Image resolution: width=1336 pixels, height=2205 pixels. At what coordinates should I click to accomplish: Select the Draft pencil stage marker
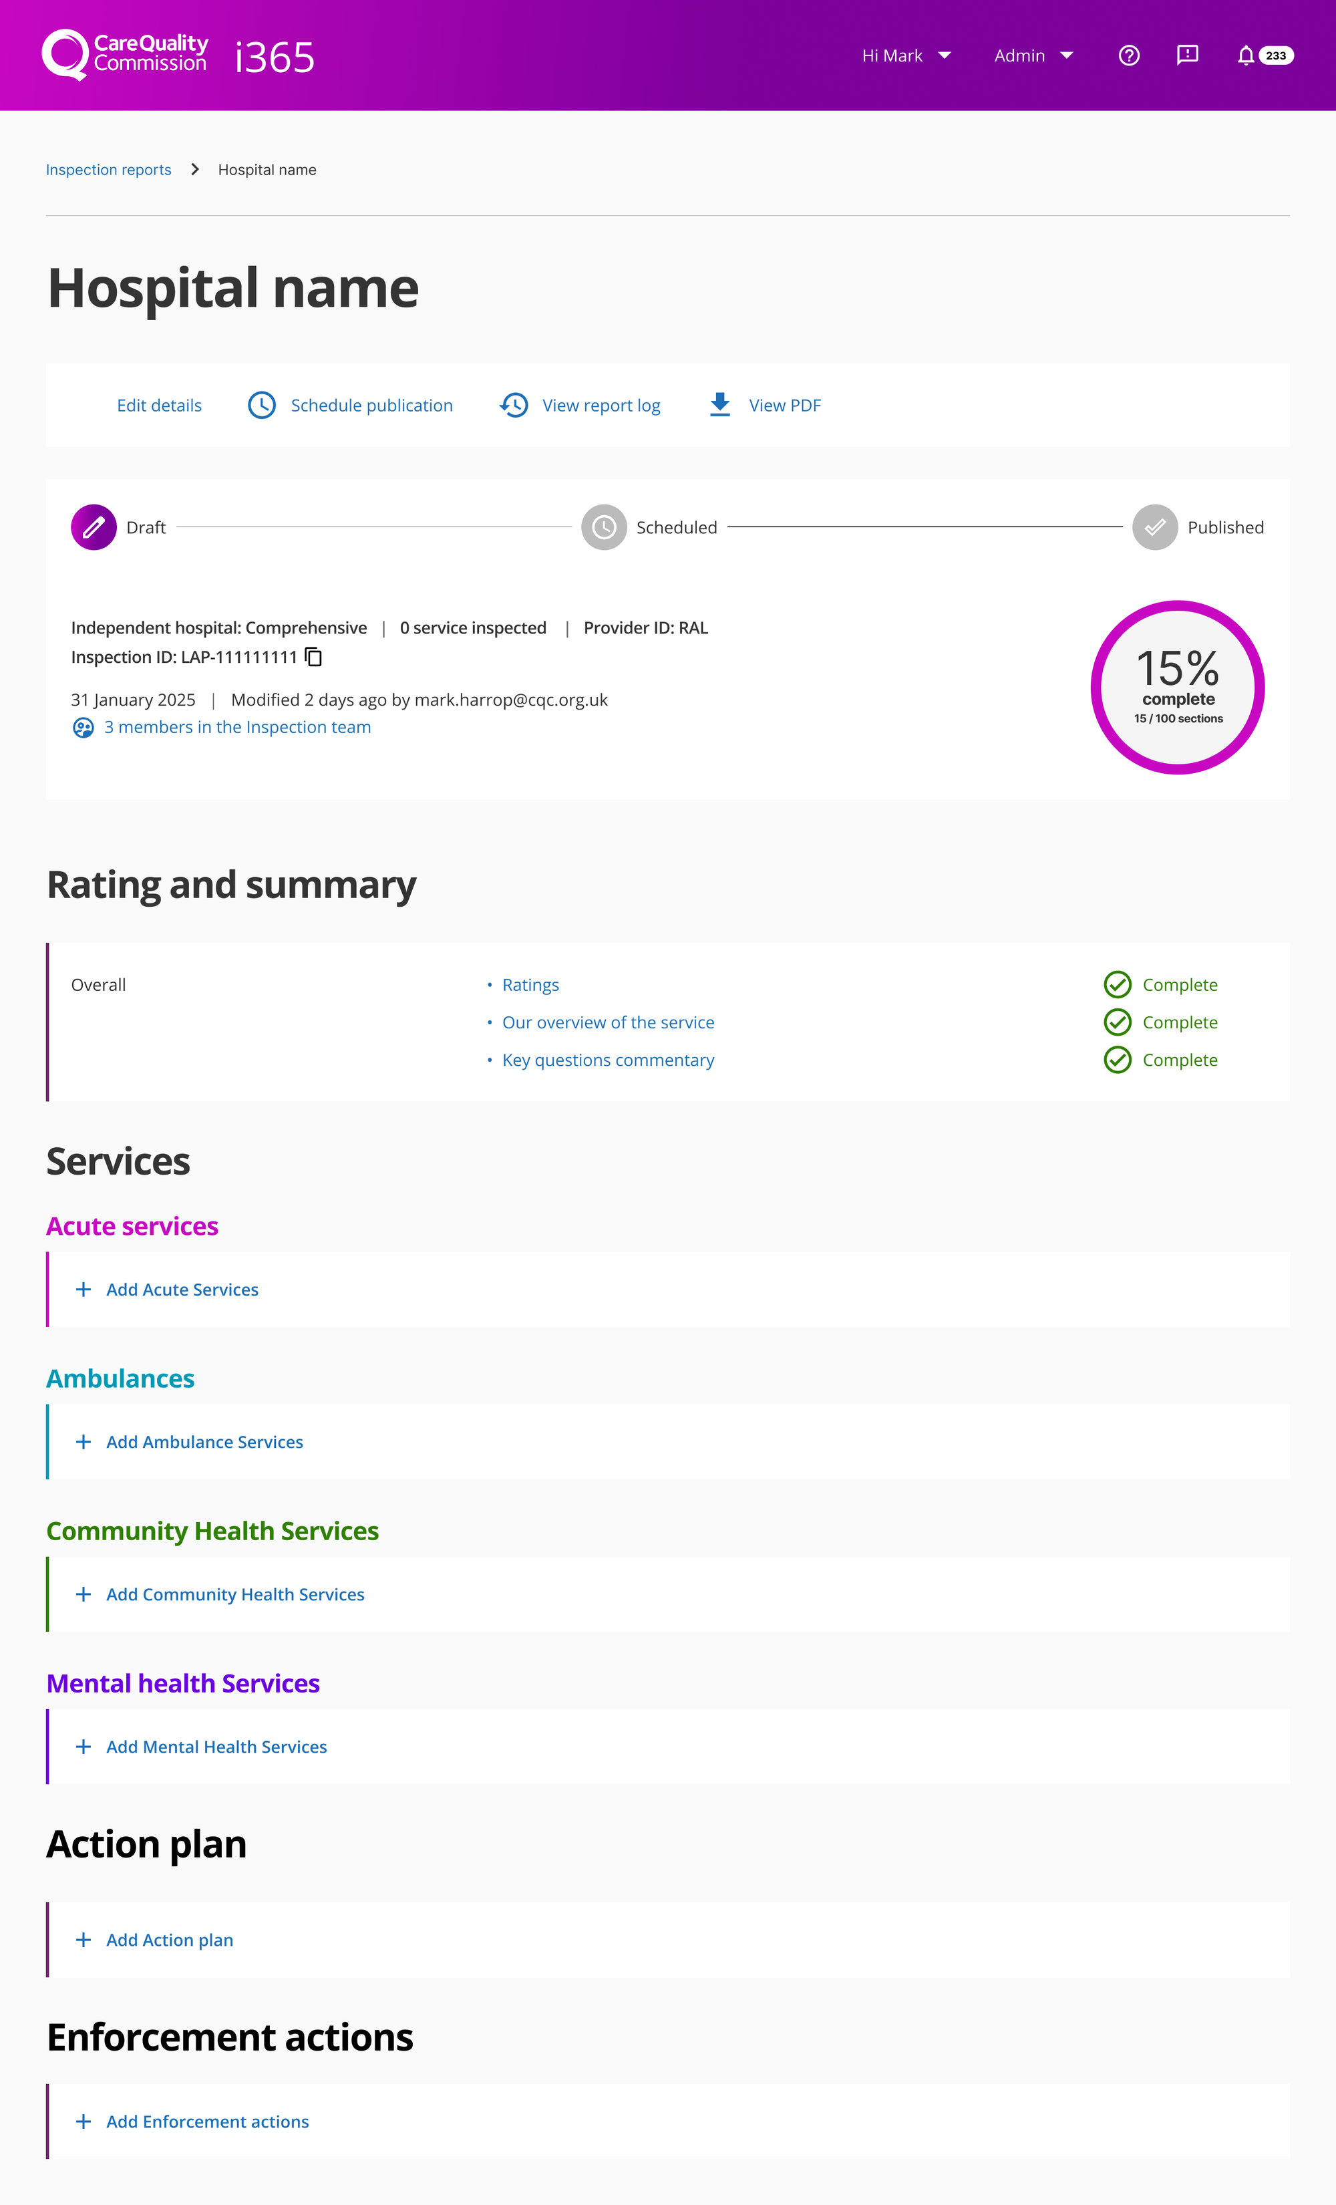[x=94, y=527]
